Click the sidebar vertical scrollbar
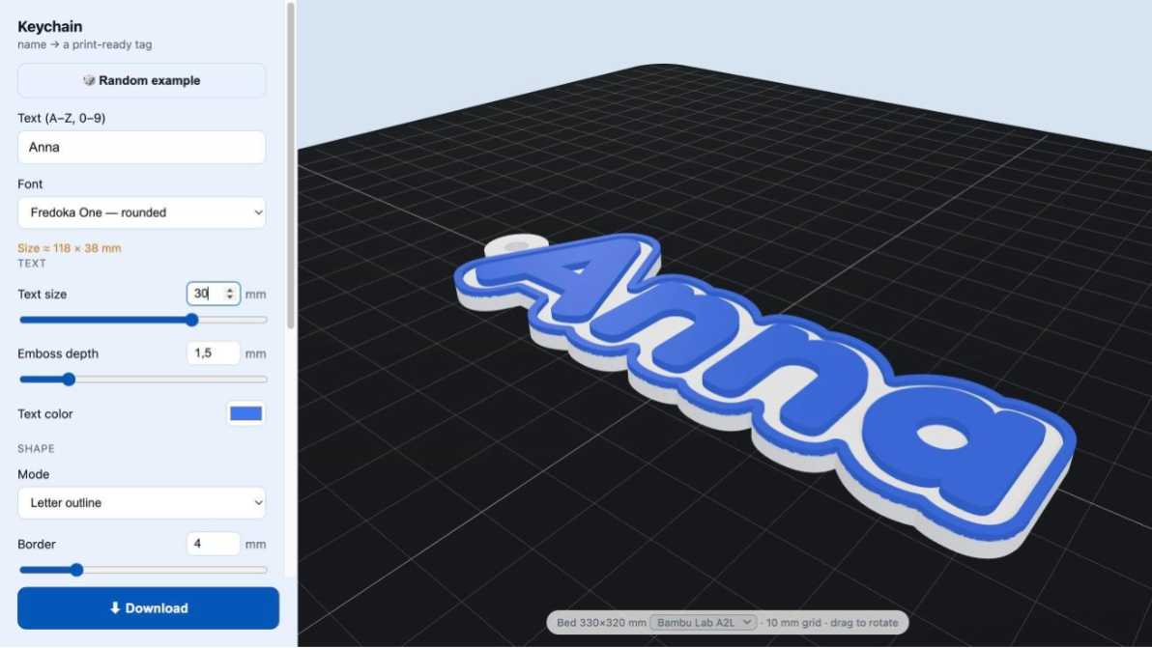 [291, 165]
